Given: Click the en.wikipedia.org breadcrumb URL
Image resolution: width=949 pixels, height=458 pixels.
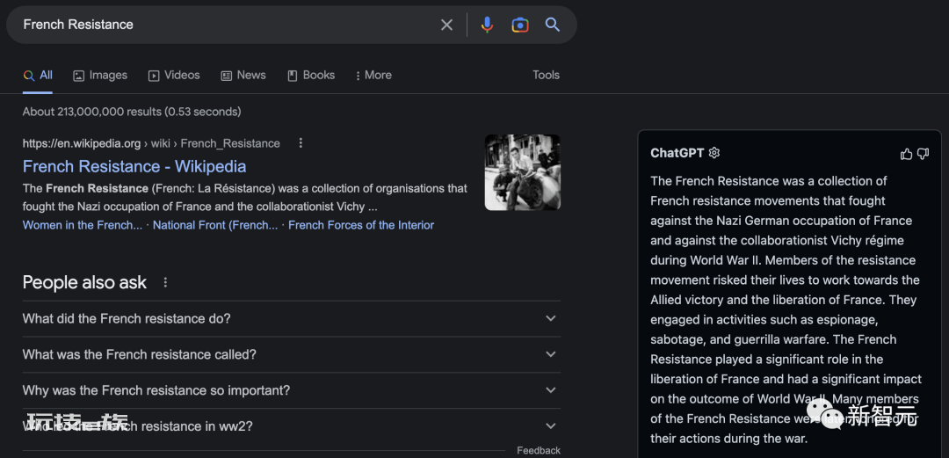Looking at the screenshot, I should 151,143.
